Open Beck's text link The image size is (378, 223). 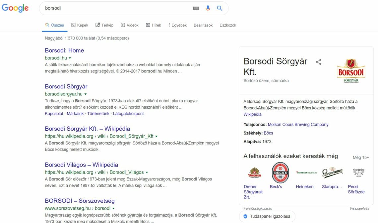(276, 187)
